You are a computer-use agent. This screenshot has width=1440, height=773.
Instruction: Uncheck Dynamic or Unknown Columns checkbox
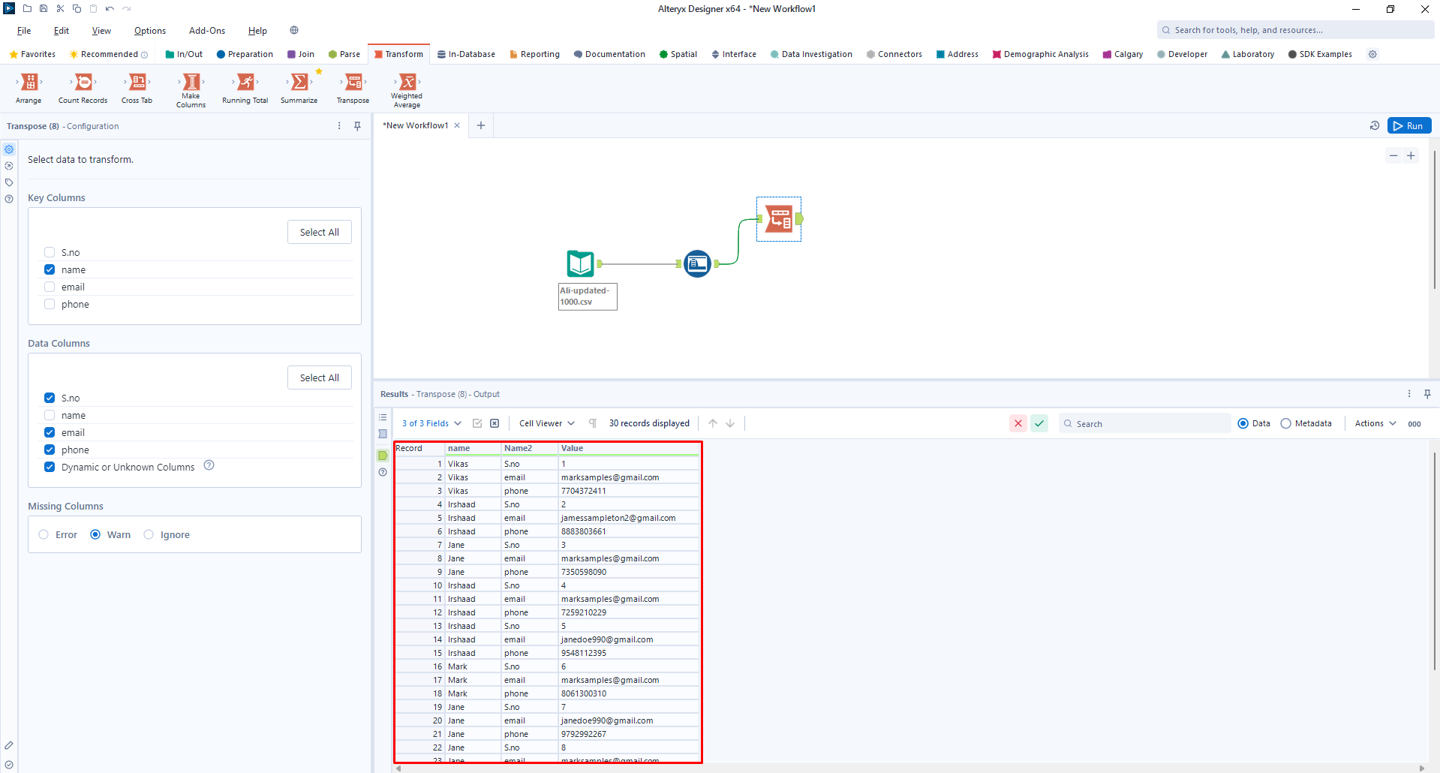point(50,467)
